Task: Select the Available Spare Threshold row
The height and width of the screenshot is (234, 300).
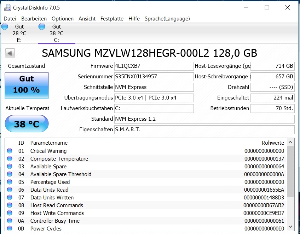Action: pyautogui.click(x=146, y=174)
